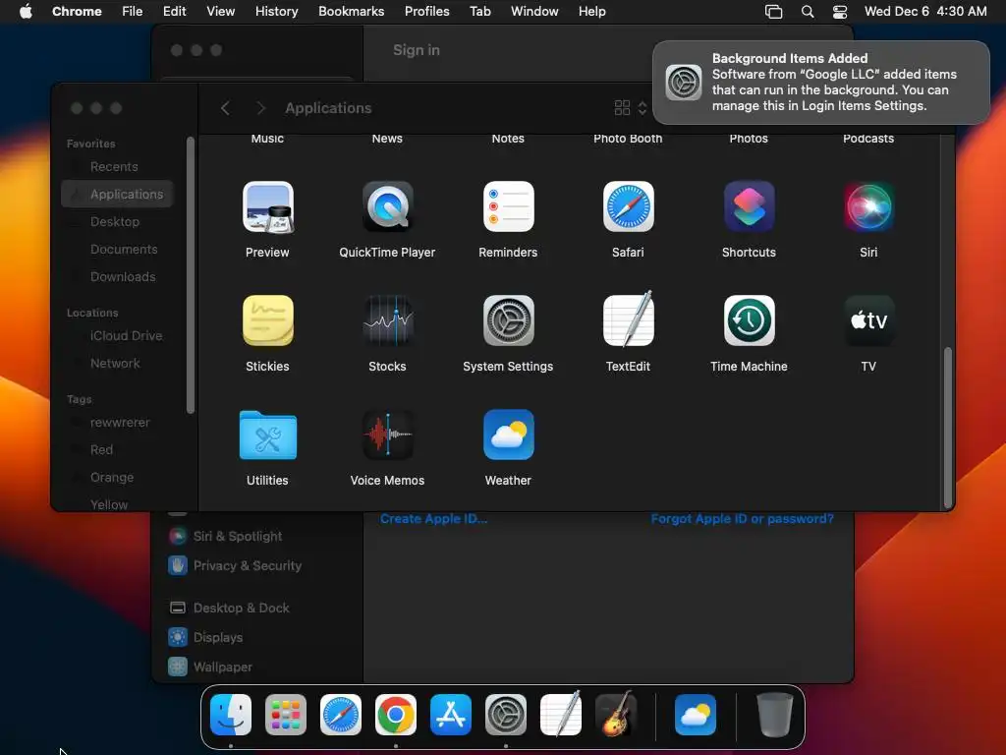Click the Safari icon in the Dock

click(341, 715)
